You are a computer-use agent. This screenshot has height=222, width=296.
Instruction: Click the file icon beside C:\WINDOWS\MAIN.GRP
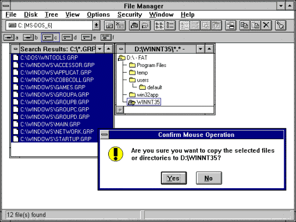point(16,124)
